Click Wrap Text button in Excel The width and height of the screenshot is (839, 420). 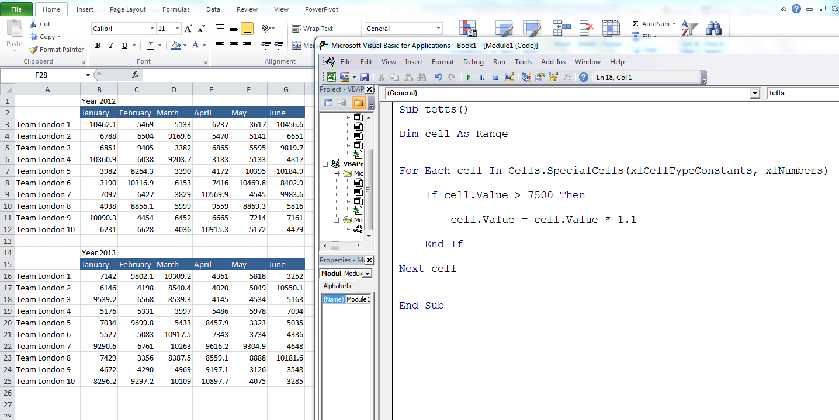coord(312,29)
